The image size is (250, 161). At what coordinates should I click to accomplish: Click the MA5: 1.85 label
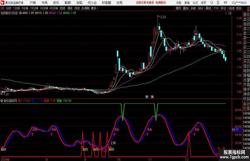(x=28, y=13)
